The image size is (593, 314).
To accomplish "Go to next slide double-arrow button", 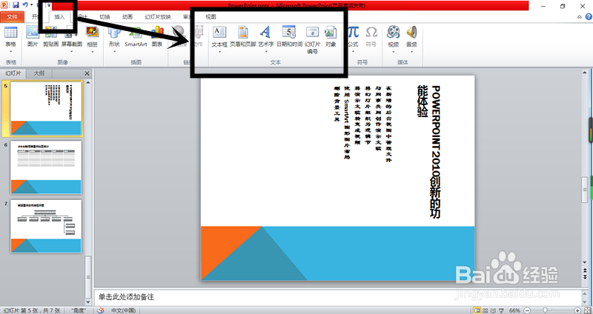I will [x=586, y=276].
